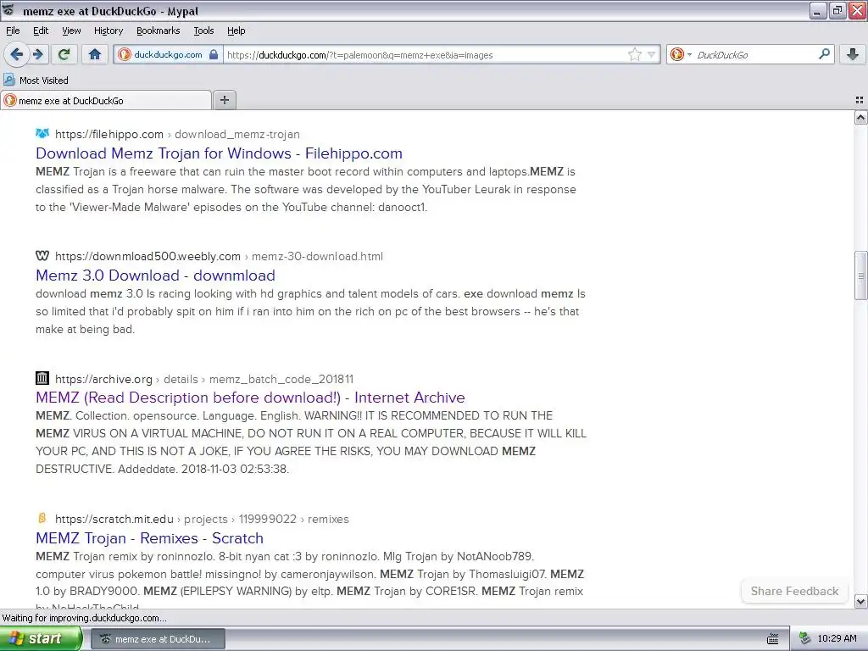Click the duckduckgo.com site identity badge

(x=168, y=55)
